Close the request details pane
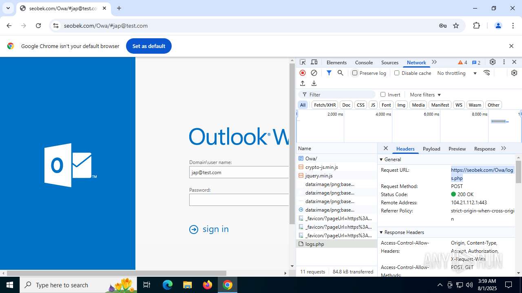This screenshot has height=293, width=522. coord(385,149)
